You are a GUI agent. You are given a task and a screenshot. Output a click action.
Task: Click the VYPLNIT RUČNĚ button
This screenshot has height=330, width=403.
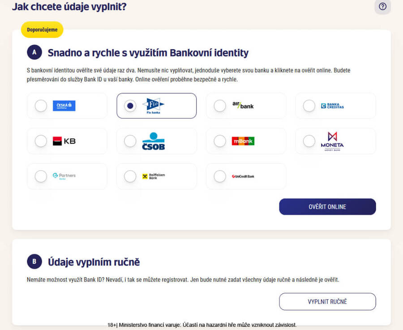327,301
